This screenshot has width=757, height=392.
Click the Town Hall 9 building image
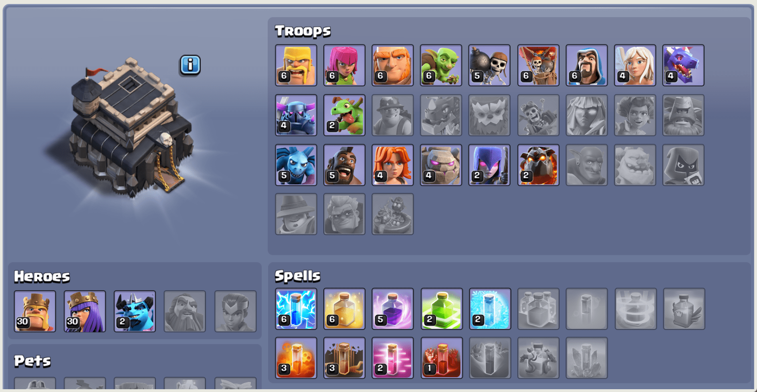[x=129, y=128]
